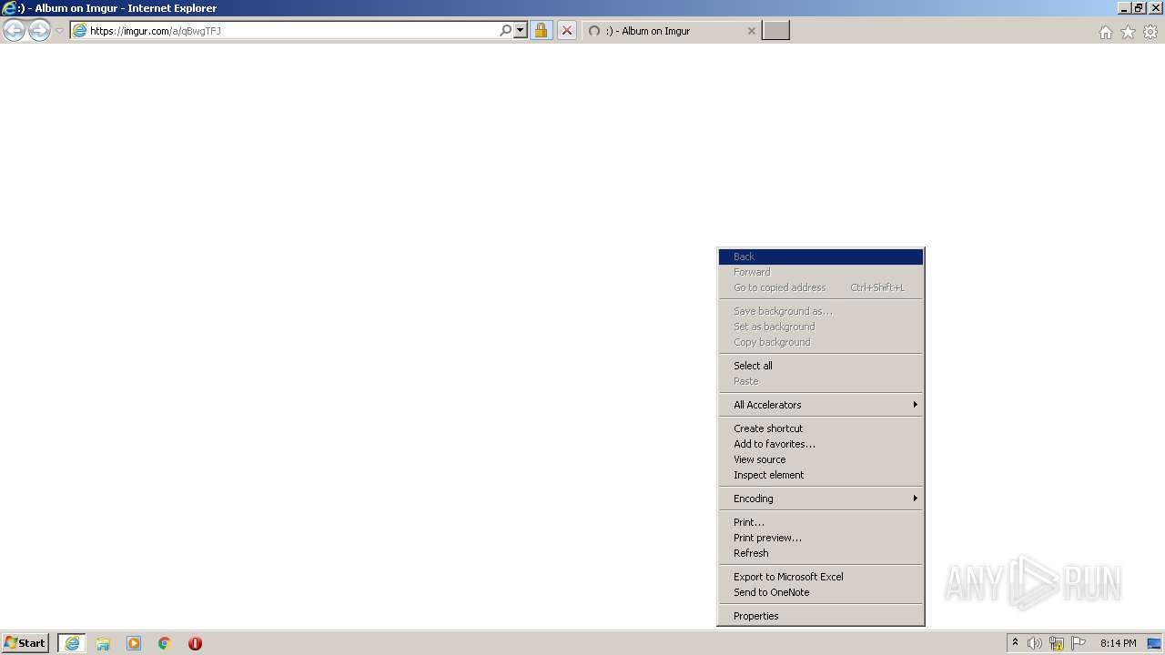Open a new blank tab

tap(775, 31)
